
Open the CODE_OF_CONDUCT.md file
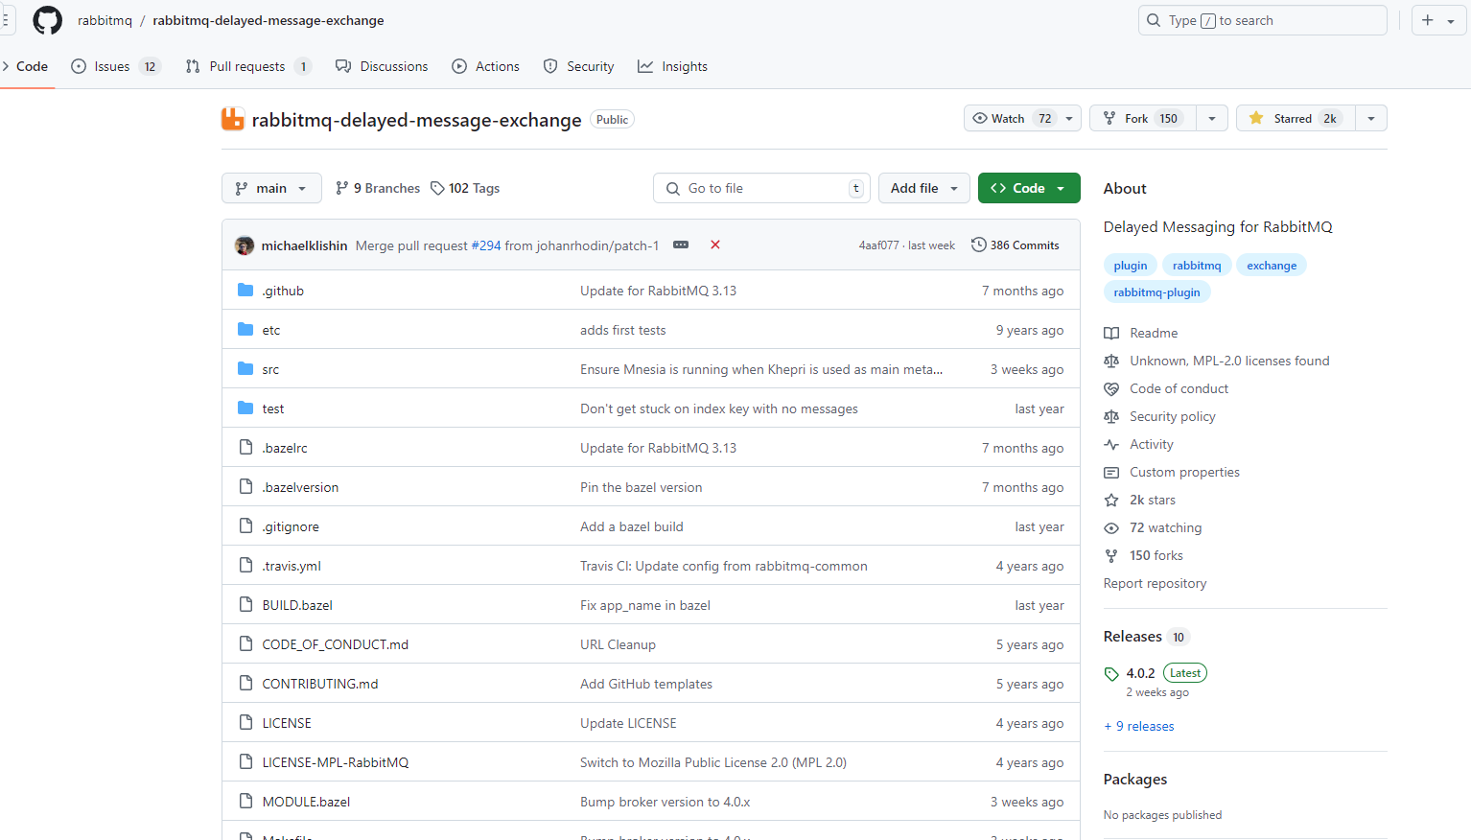tap(336, 644)
